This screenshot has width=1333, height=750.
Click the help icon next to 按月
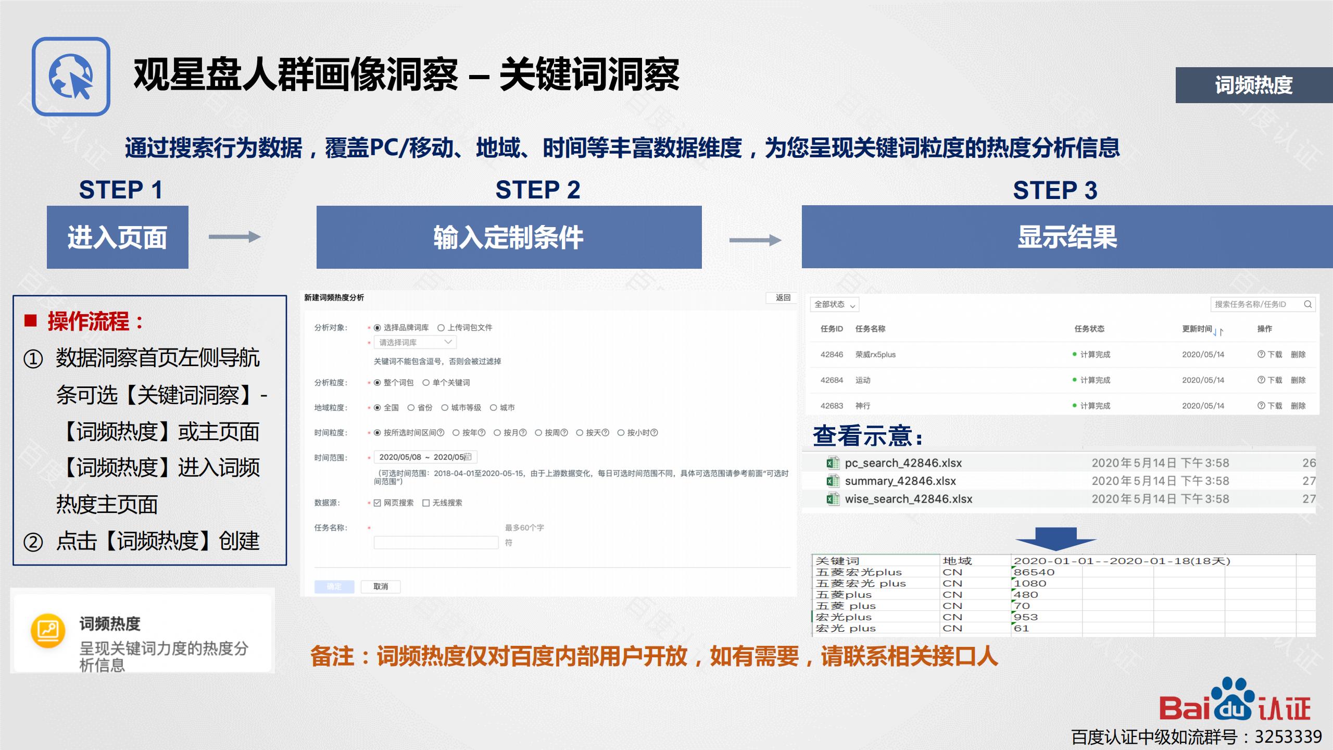tap(523, 433)
